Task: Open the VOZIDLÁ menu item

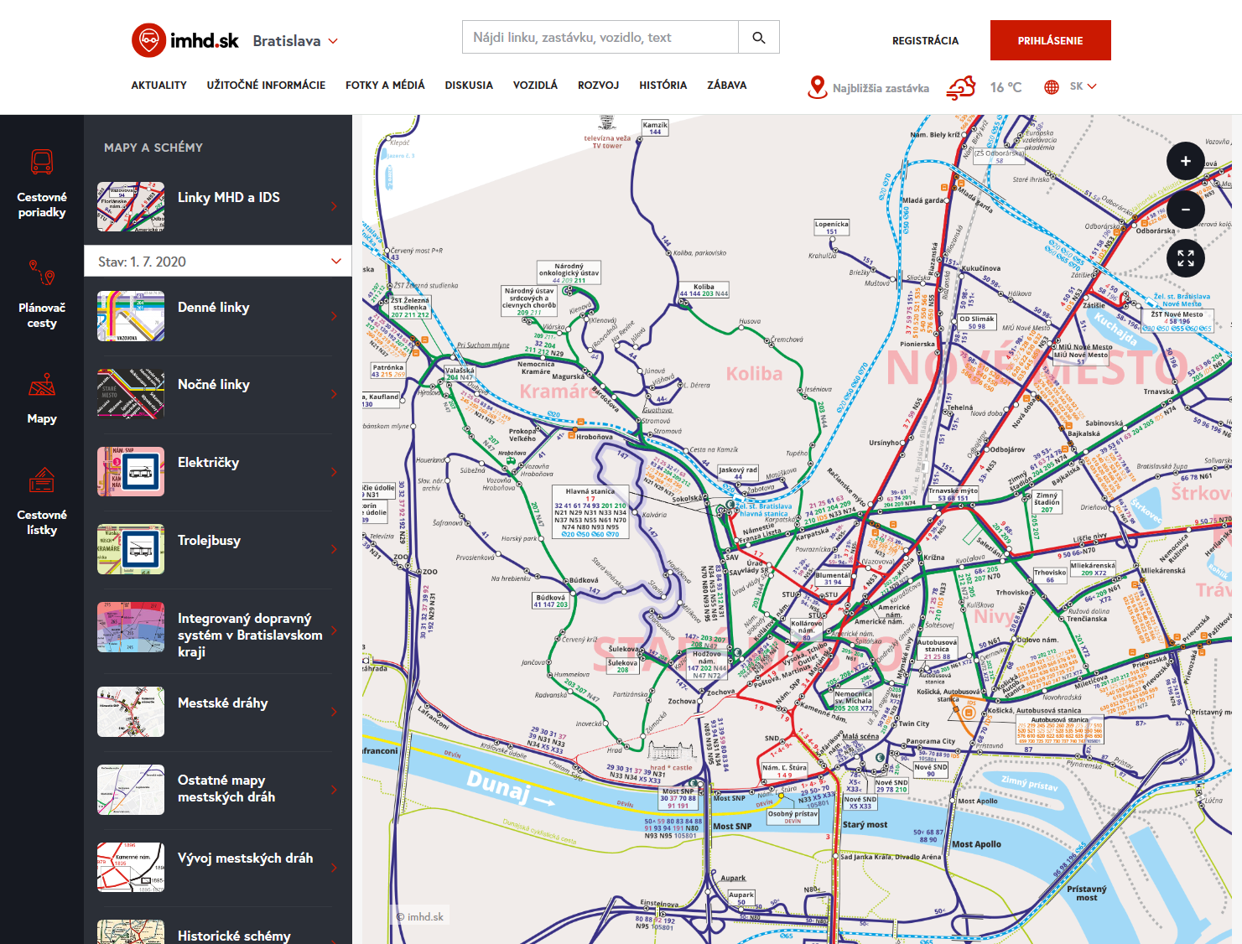Action: (535, 86)
